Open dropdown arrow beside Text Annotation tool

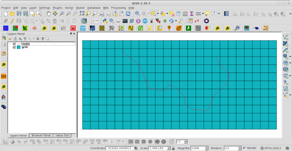click(x=219, y=13)
